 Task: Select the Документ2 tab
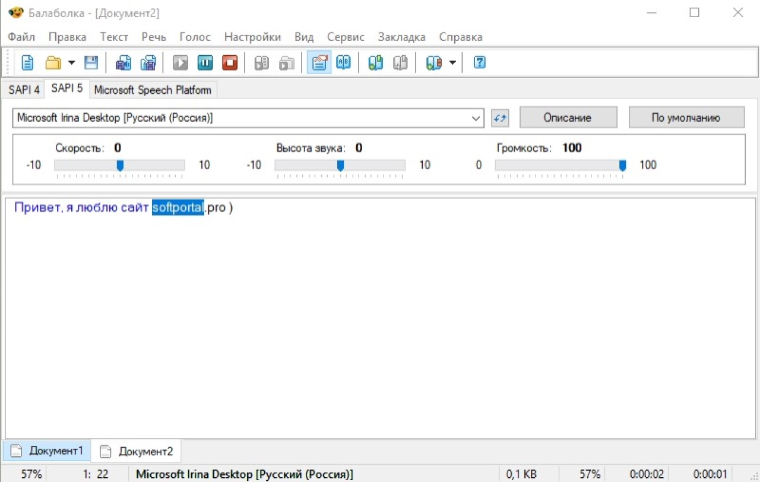click(x=137, y=451)
